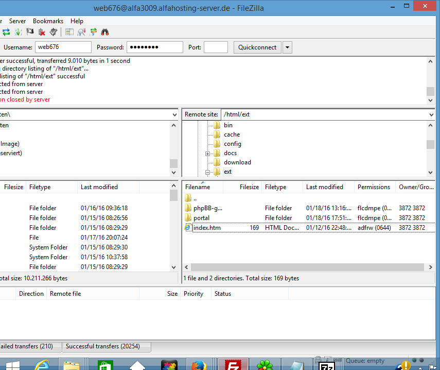
Task: Open the Quickconnect history dropdown arrow
Action: [287, 47]
